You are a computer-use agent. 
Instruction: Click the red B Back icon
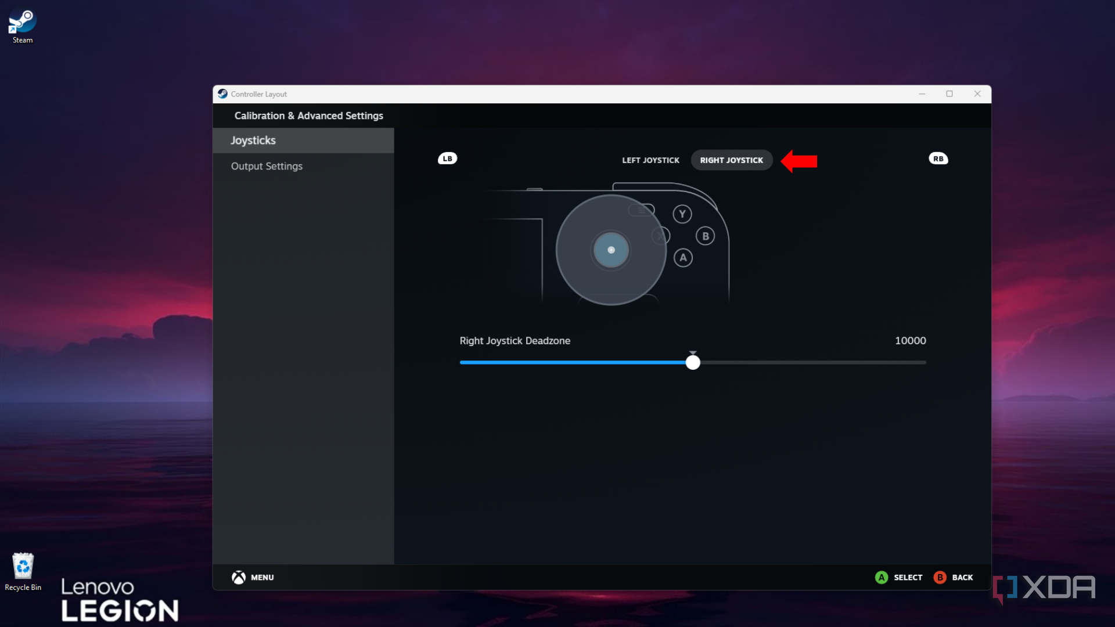pos(941,577)
